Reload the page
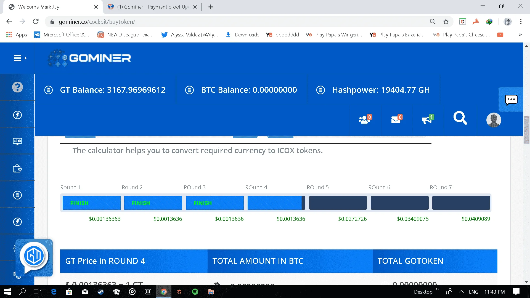530x298 pixels. [36, 22]
